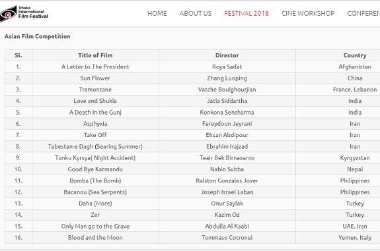Click A Death In the Gunj title

tap(95, 113)
